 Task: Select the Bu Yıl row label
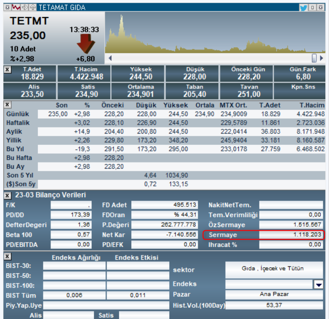coord(15,149)
